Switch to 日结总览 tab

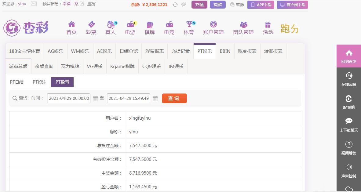[129, 51]
